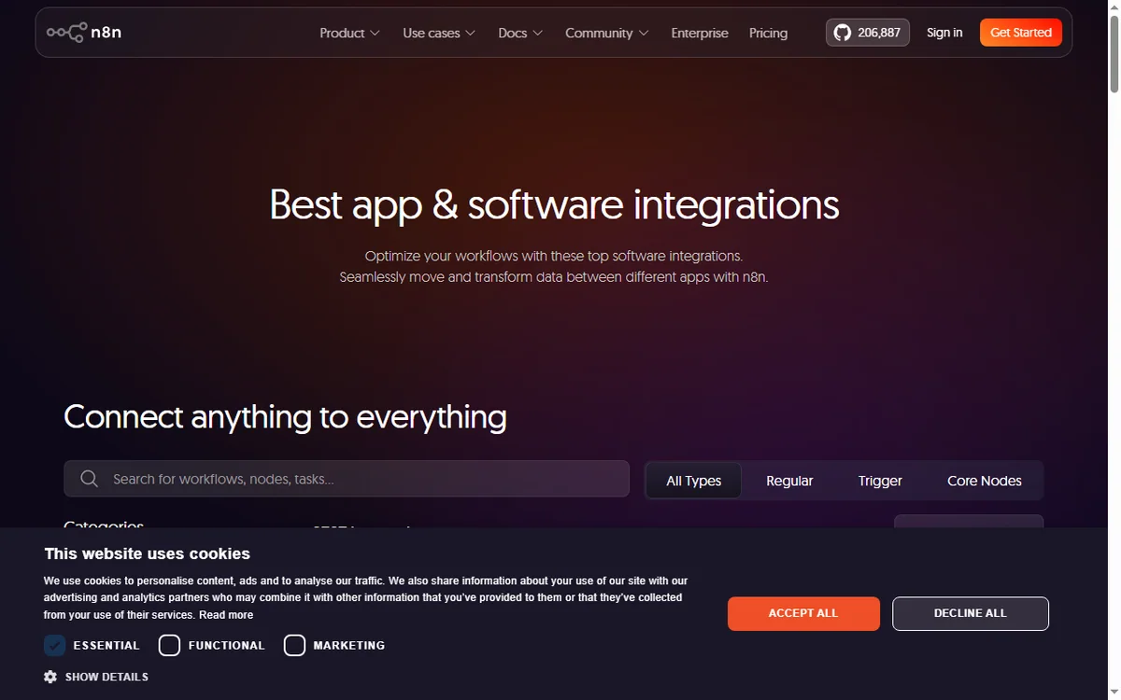This screenshot has height=700, width=1121.
Task: Click the Get Started button
Action: coord(1021,33)
